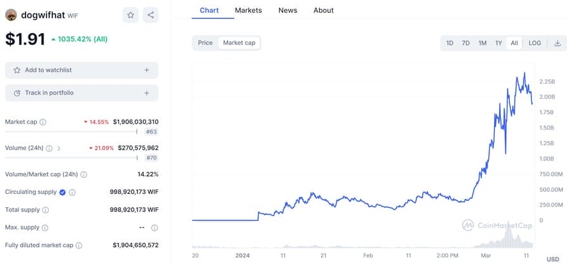Select the 7D time range
Viewport: 570px width, 263px height.
coord(465,43)
